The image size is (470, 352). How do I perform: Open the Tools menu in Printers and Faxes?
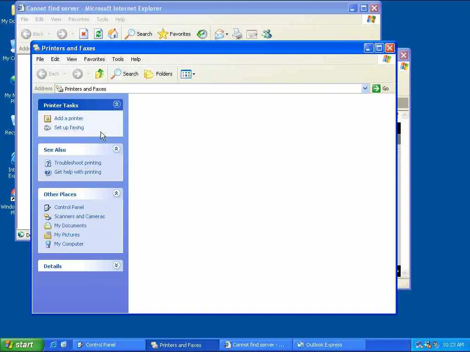[x=118, y=59]
